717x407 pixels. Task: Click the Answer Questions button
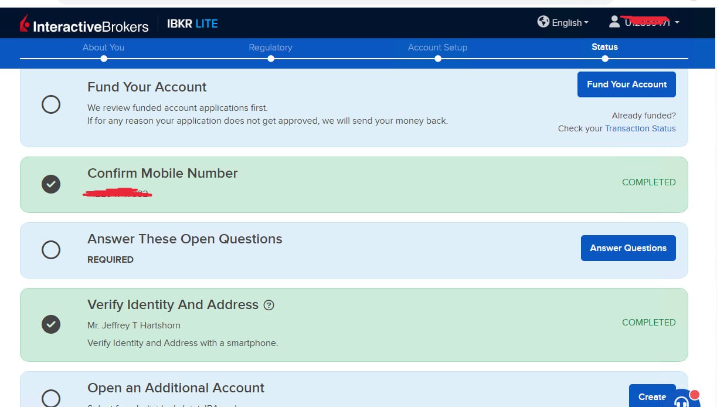[628, 248]
